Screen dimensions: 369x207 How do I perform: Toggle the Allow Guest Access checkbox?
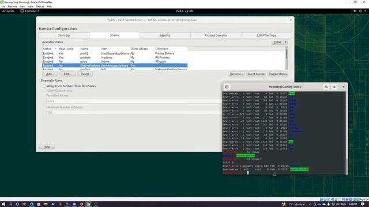pos(44,91)
